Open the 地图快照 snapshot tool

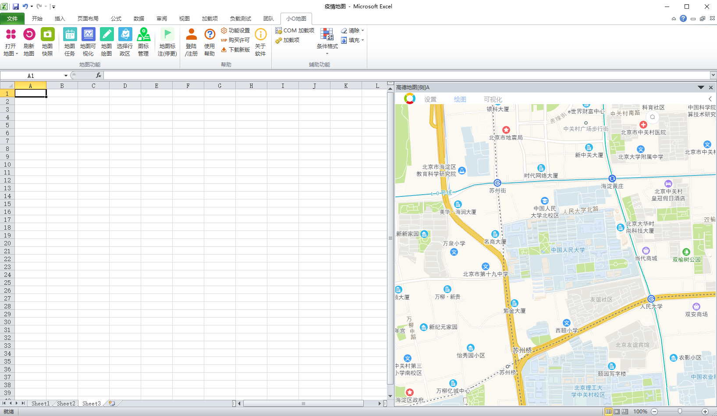pyautogui.click(x=47, y=35)
